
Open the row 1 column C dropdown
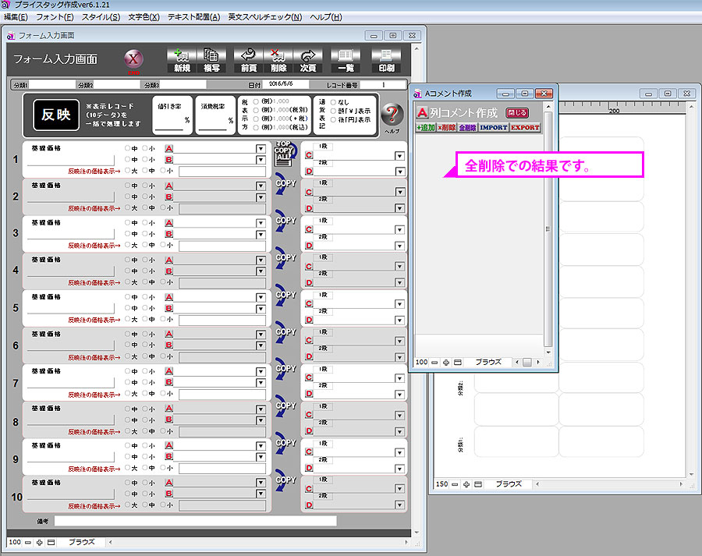(399, 156)
